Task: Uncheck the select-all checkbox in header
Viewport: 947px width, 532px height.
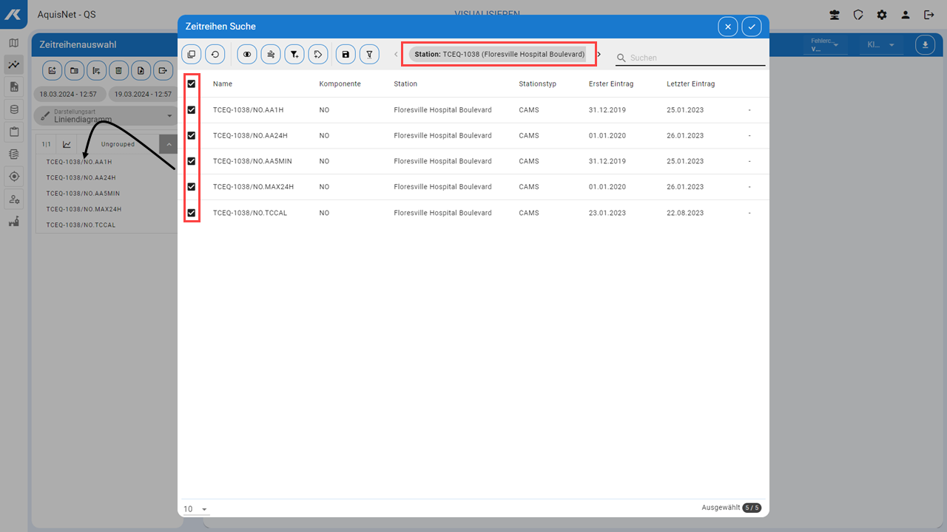Action: (192, 84)
